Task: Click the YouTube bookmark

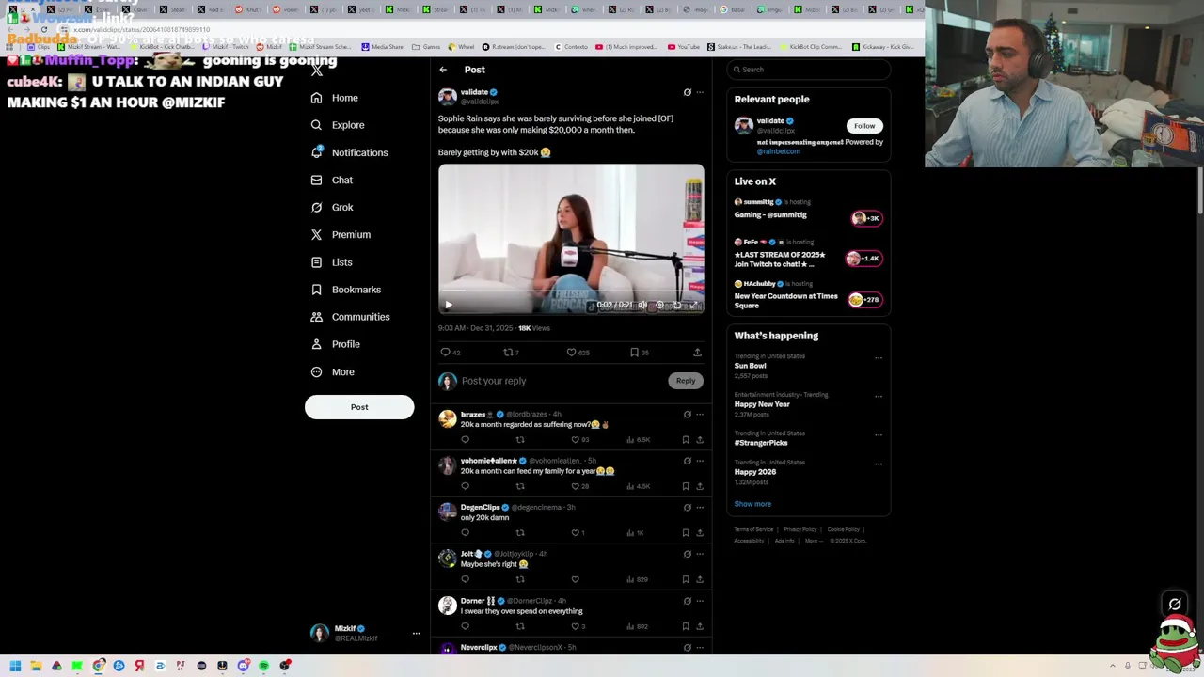Action: coord(684,46)
